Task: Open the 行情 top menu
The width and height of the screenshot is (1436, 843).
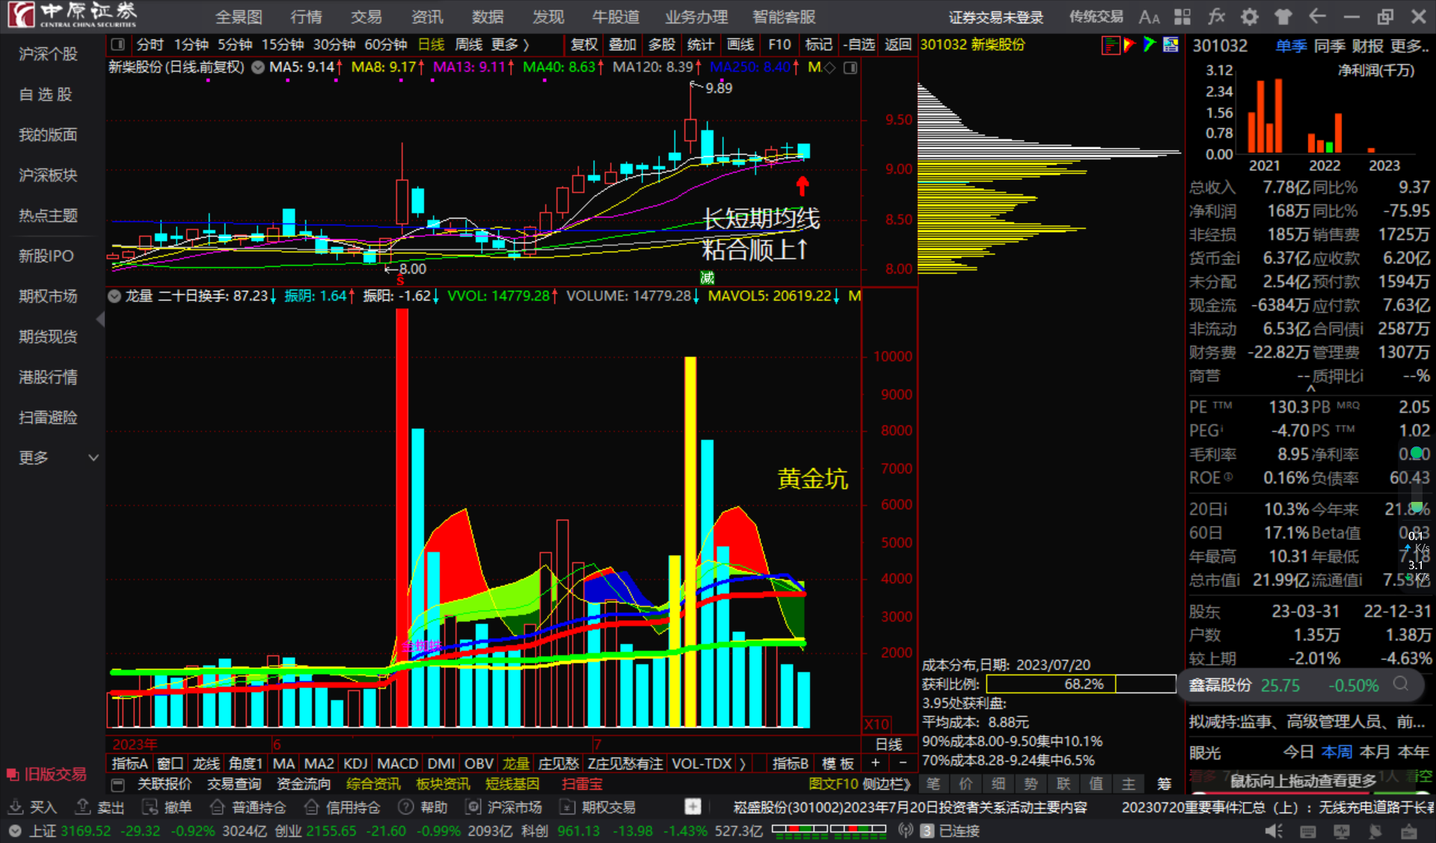Action: pos(306,16)
